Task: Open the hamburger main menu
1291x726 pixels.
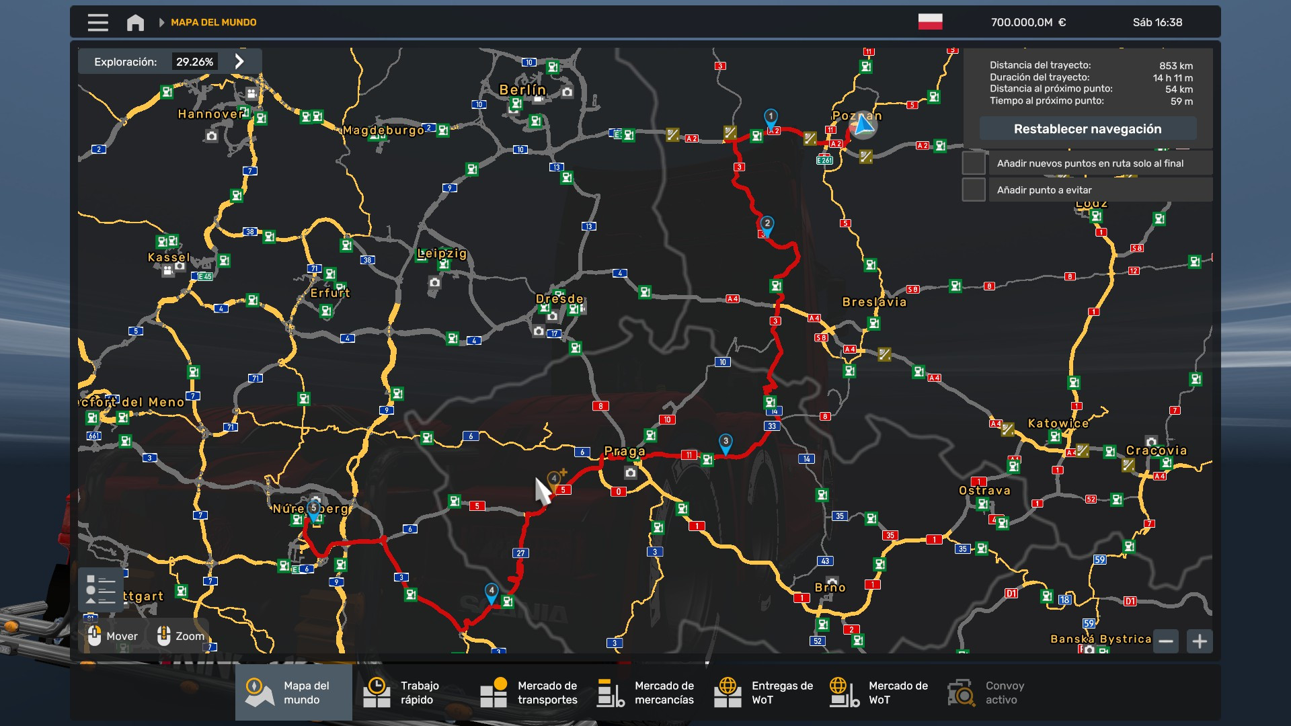Action: point(97,22)
